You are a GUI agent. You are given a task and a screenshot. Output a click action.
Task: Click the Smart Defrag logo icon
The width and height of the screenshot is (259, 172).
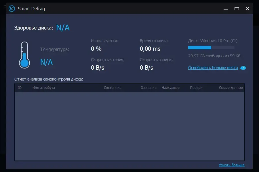(12, 9)
